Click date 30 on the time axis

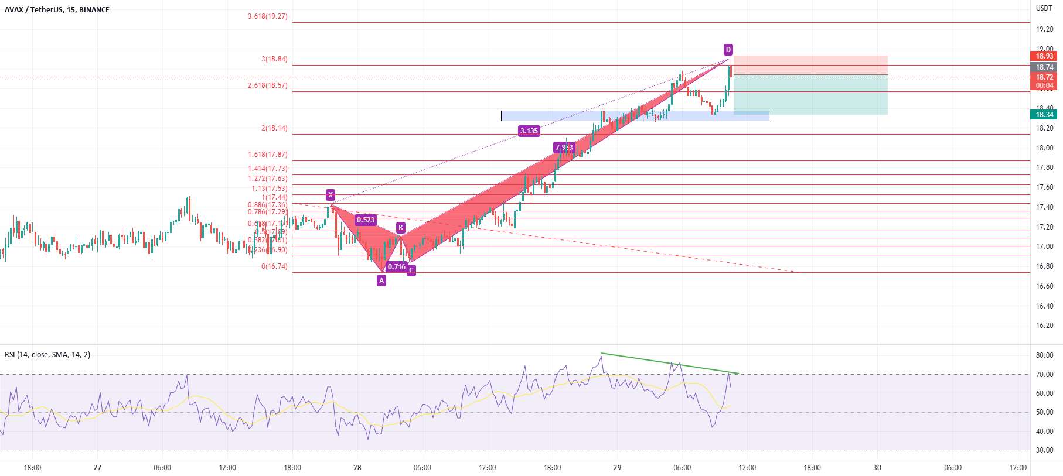click(877, 468)
